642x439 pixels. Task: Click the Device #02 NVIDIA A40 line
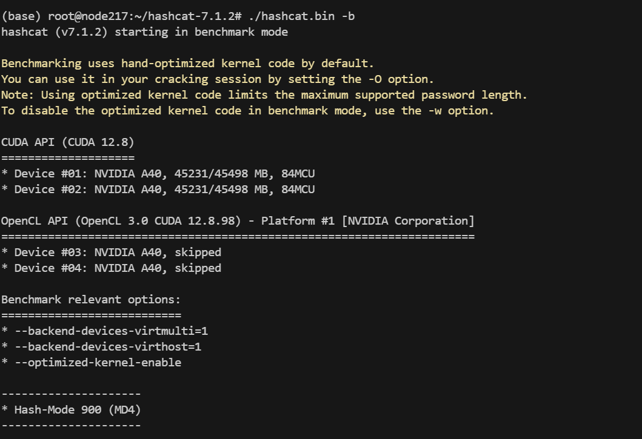click(x=158, y=190)
